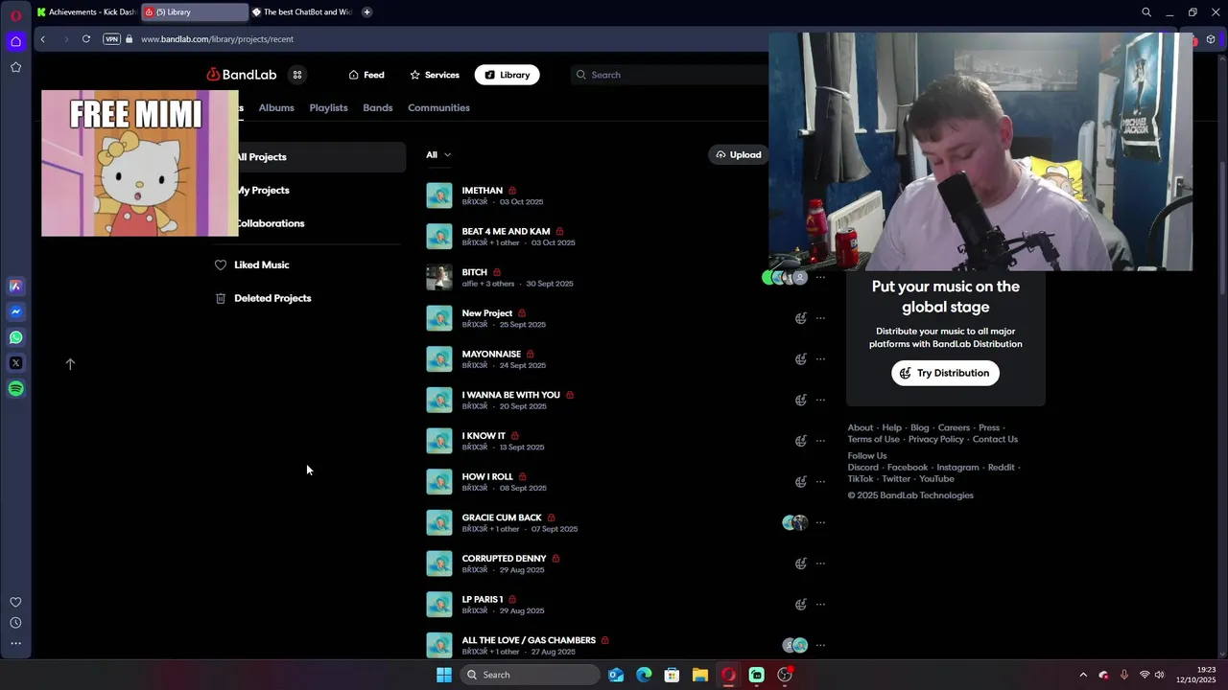Viewport: 1228px width, 690px height.
Task: Open the BandLab apps grid icon
Action: (x=297, y=75)
